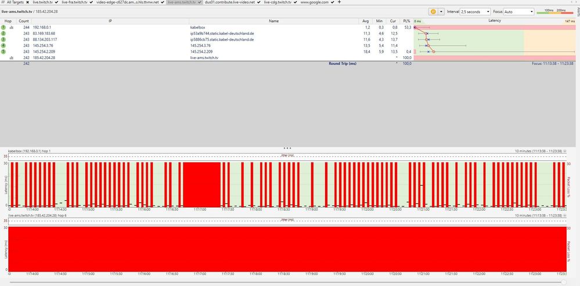Screen dimensions: 580x286
Task: Click the checkmark on the live.twitch.tv tab
Action: pos(56,2)
